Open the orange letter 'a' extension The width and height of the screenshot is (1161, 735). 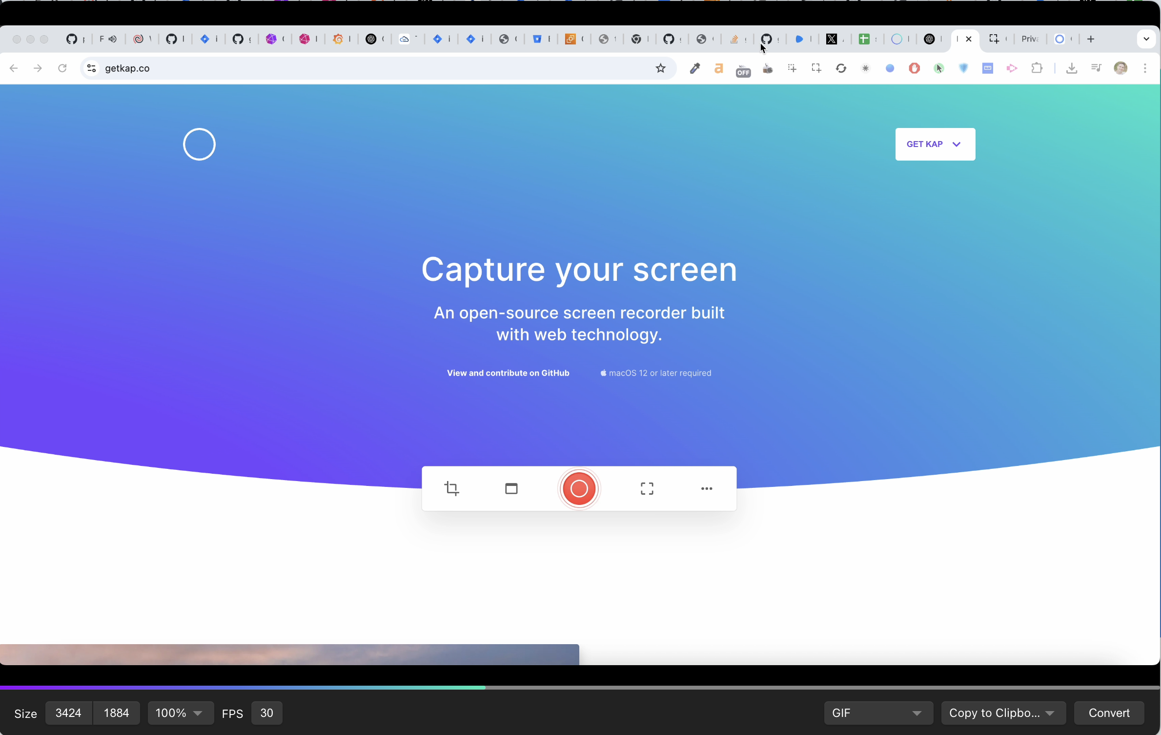pos(718,68)
